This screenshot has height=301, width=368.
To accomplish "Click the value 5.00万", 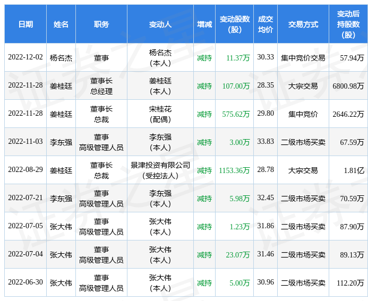I will 239,283.
